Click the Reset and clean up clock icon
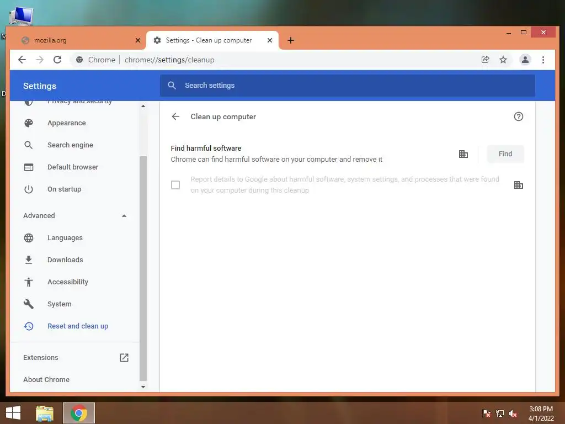Viewport: 565px width, 424px height. coord(29,326)
